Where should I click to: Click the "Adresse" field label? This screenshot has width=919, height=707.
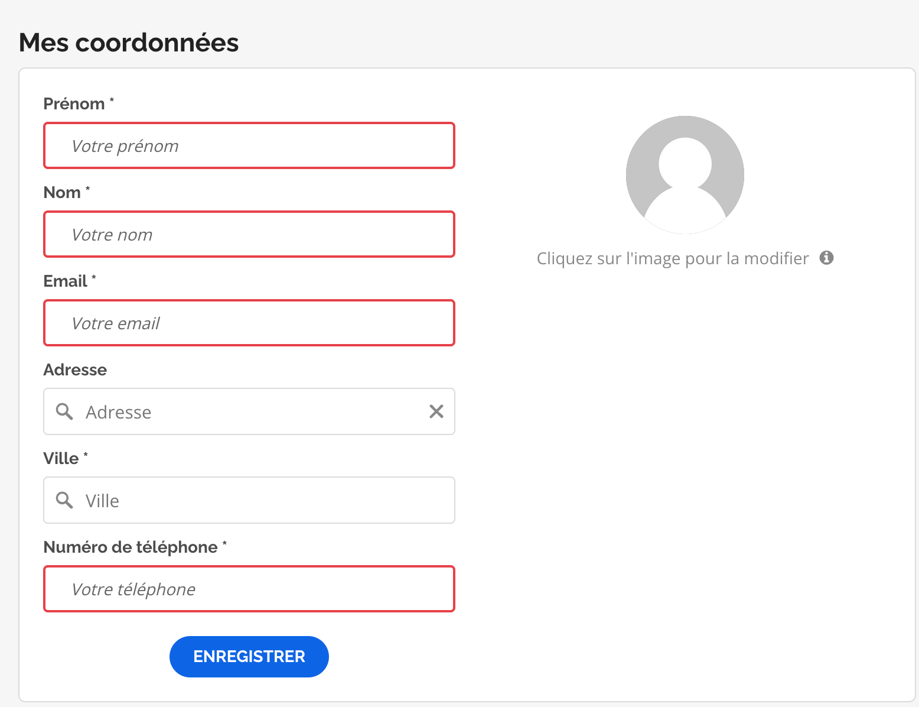(x=75, y=370)
